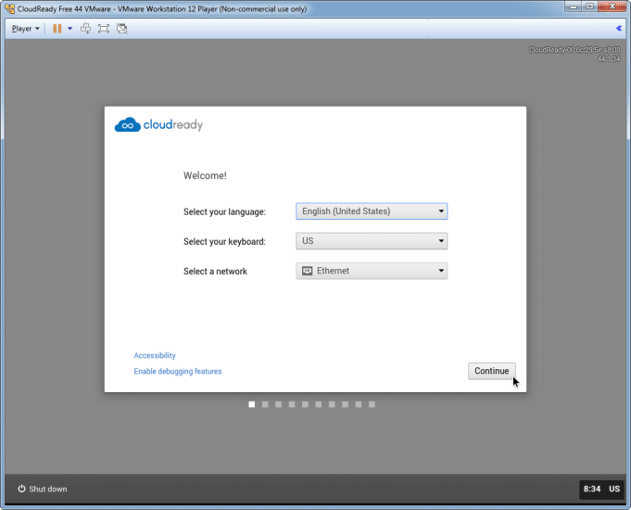Screen dimensions: 631x510
Task: Switch to Unity mode
Action: pyautogui.click(x=122, y=29)
